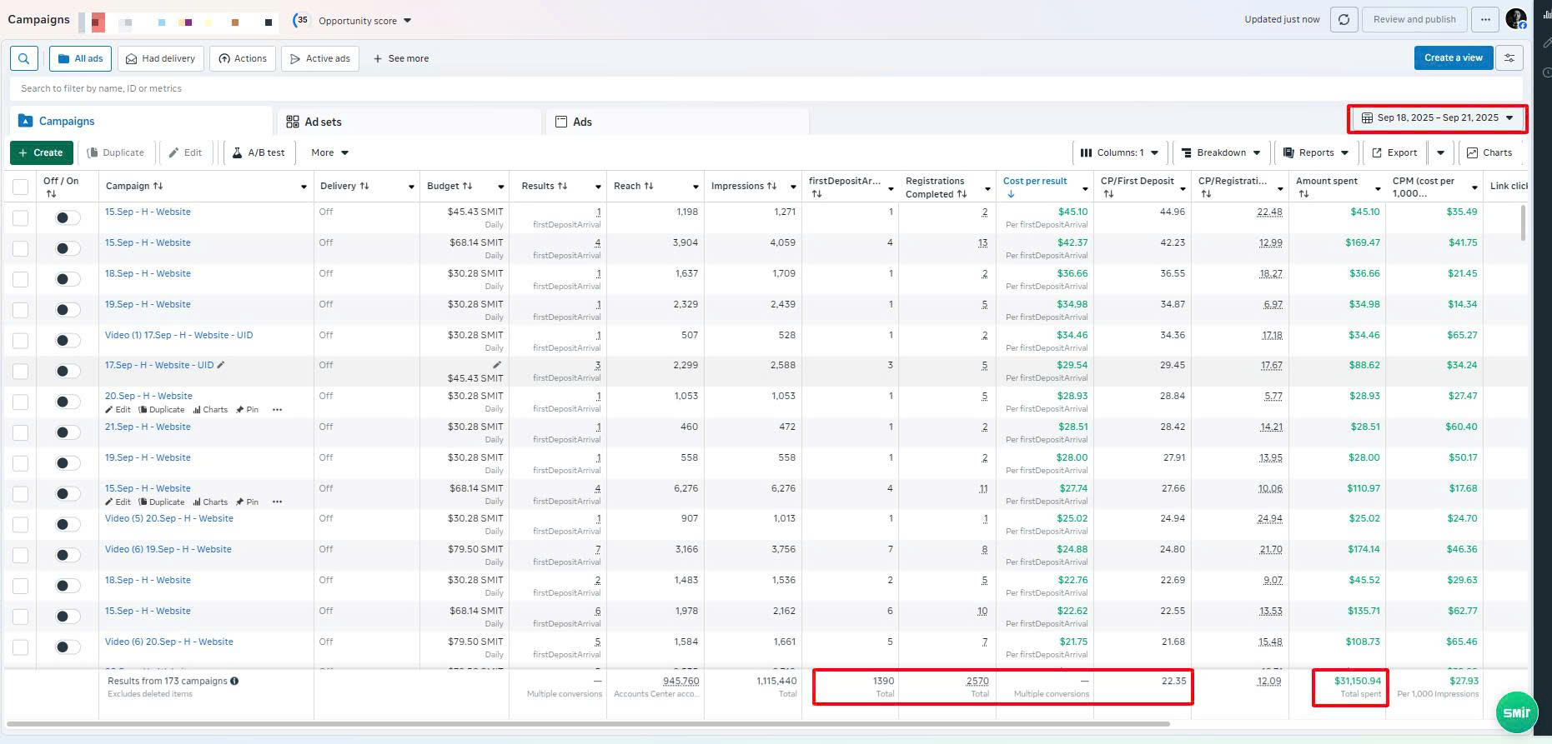1552x744 pixels.
Task: Click the filter search field
Action: [x=766, y=88]
